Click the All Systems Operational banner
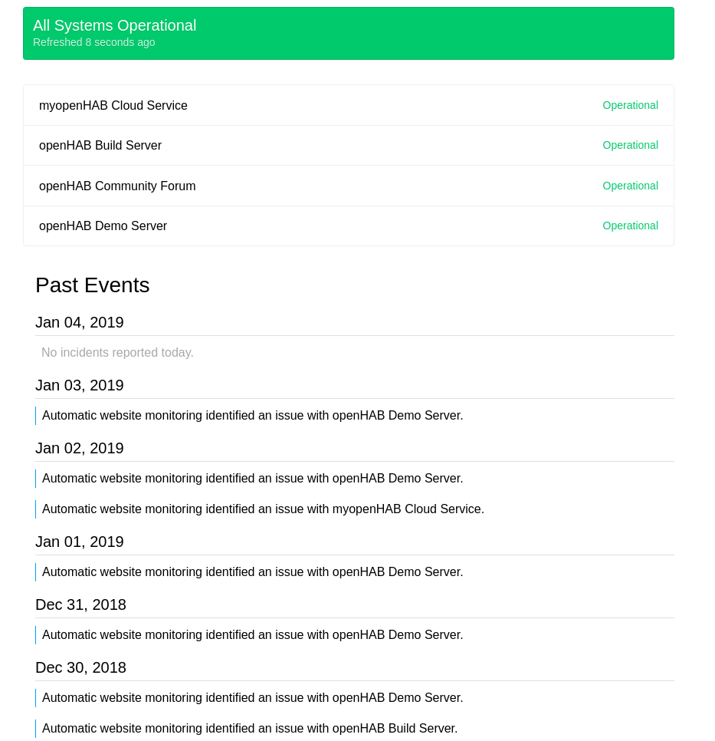The width and height of the screenshot is (715, 741). click(114, 25)
